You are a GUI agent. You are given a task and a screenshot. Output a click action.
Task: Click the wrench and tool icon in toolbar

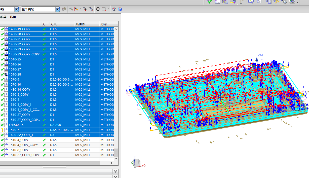point(276,2)
